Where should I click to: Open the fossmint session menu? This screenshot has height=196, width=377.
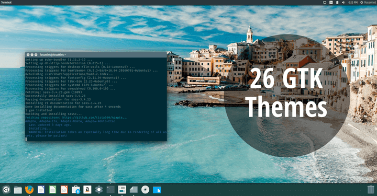(x=368, y=3)
